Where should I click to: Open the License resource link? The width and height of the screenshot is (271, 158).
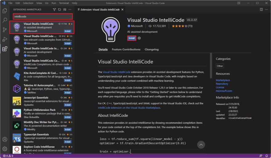pos(220,87)
